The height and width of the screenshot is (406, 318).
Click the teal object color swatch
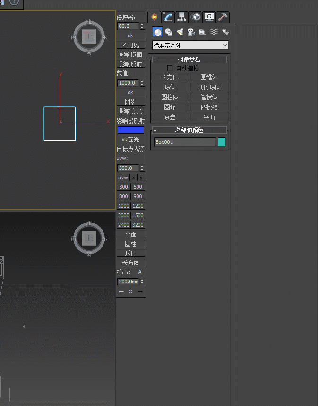pyautogui.click(x=222, y=142)
